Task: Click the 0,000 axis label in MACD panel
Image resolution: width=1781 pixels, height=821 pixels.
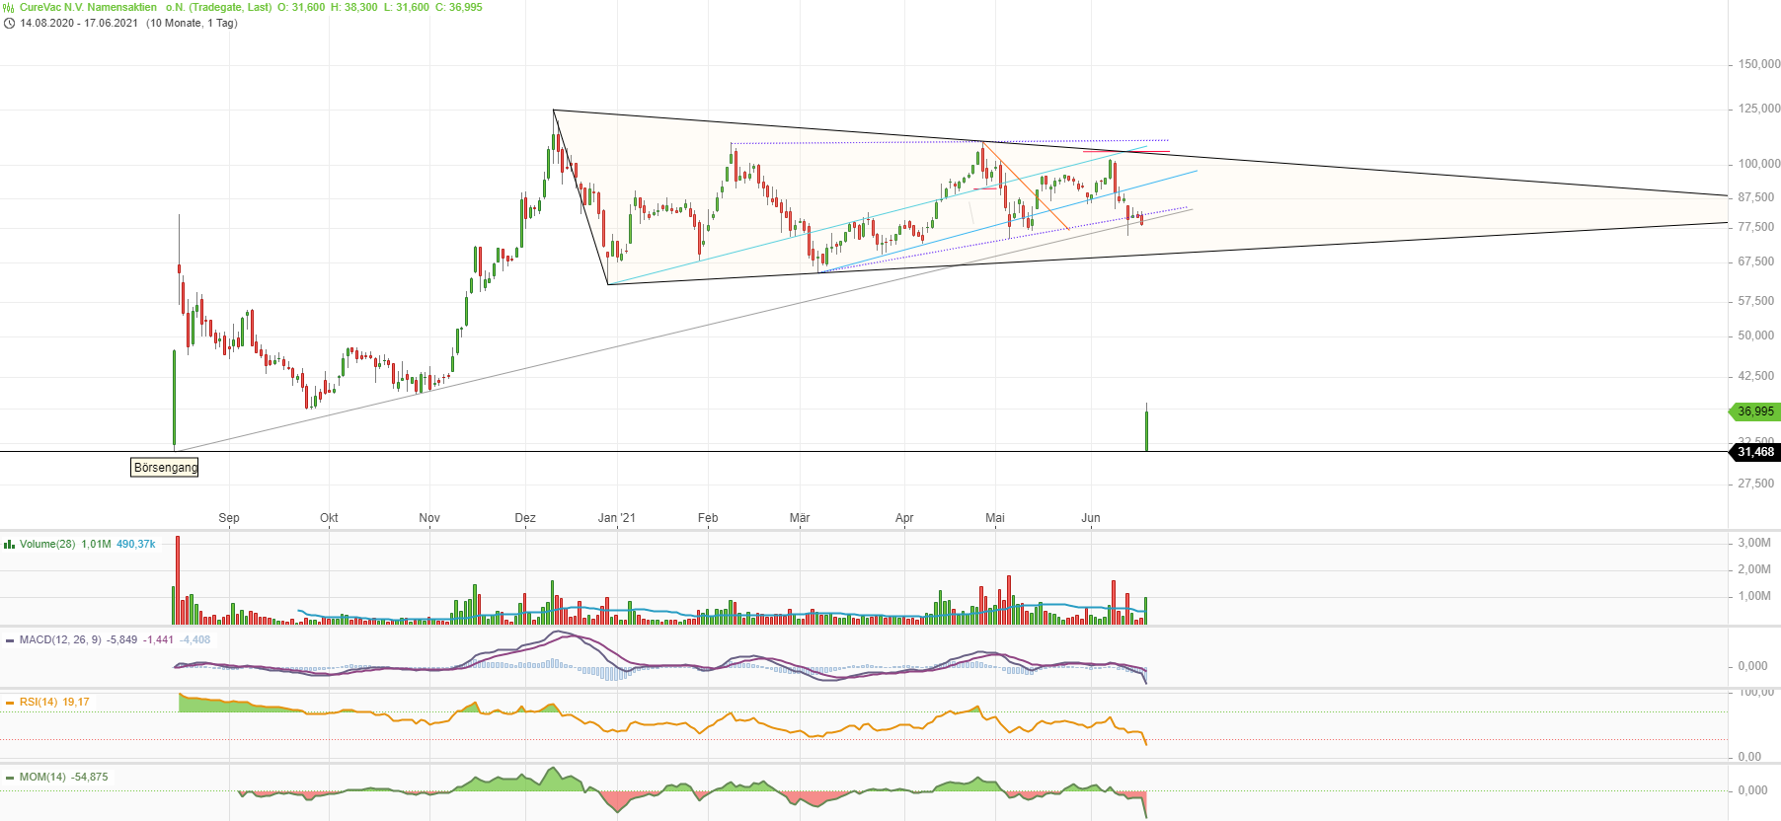Action: (x=1752, y=666)
